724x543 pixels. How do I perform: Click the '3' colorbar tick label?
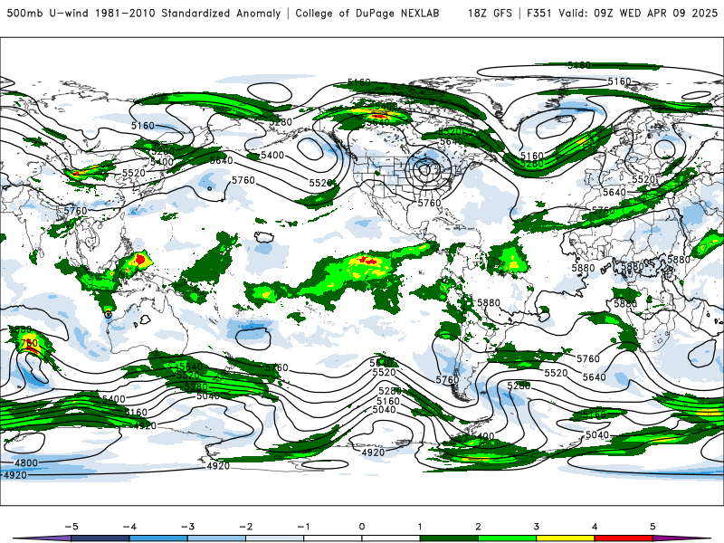coord(536,527)
